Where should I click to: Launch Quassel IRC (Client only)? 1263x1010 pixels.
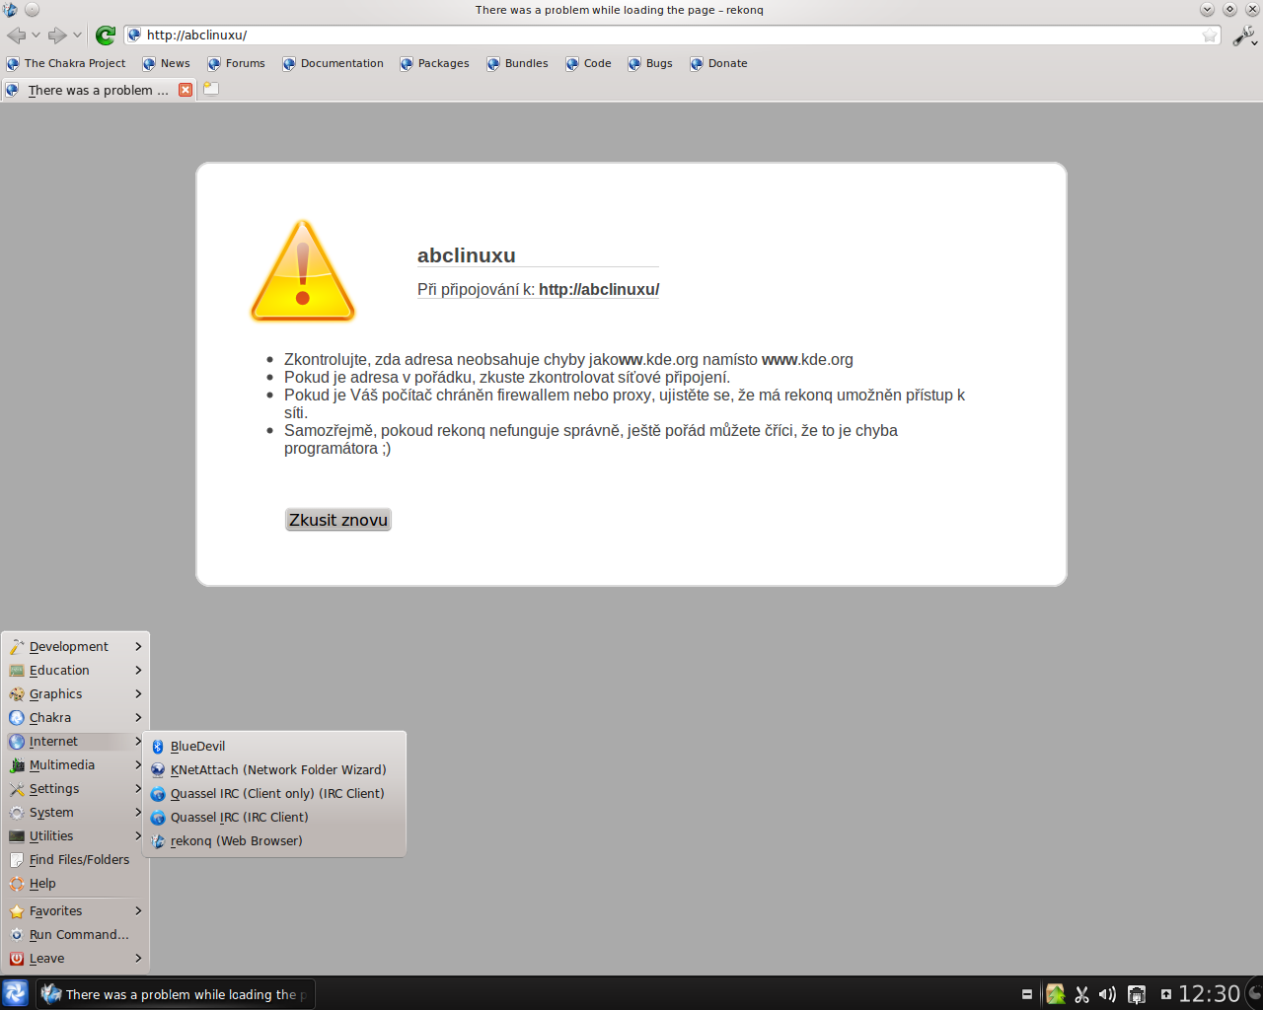(275, 794)
